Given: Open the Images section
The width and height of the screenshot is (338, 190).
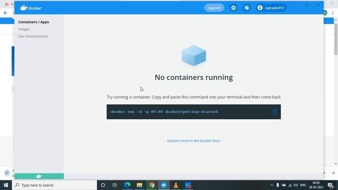Looking at the screenshot, I should [x=24, y=29].
